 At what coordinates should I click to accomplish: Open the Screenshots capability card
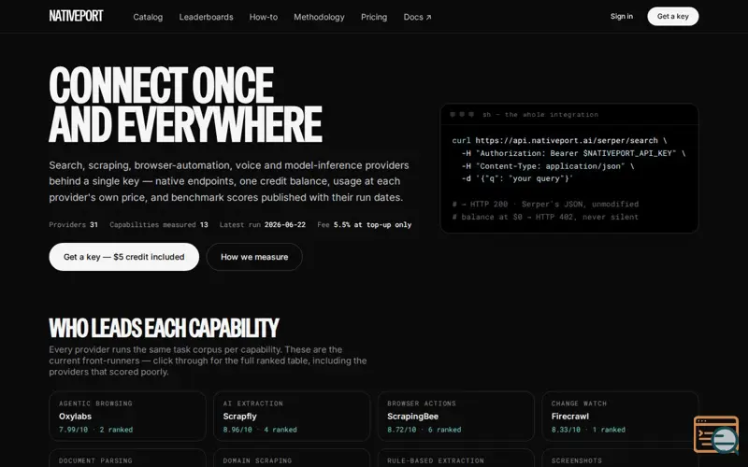pos(620,459)
